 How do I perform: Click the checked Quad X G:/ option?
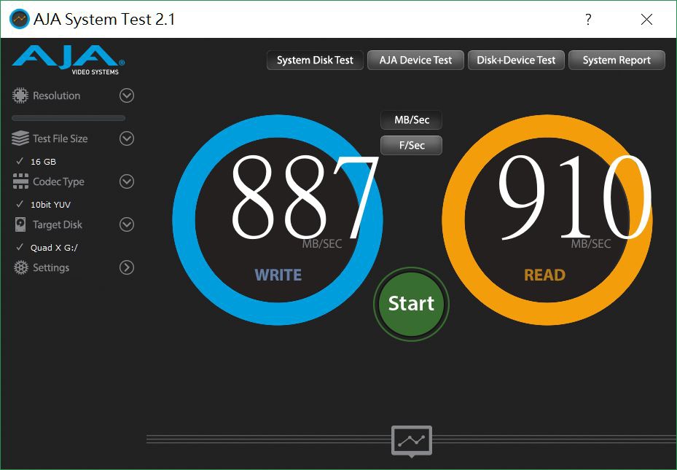[47, 247]
